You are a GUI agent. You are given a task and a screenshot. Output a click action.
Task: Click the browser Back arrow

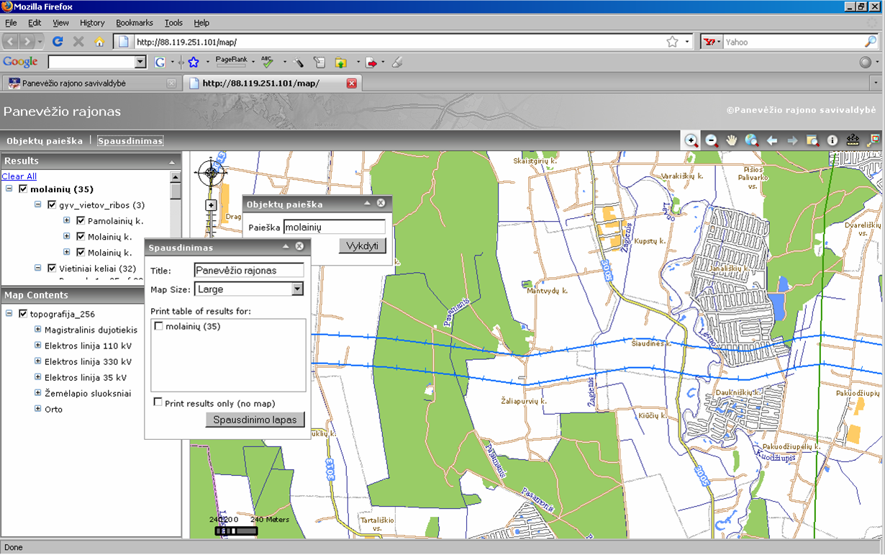click(x=11, y=42)
